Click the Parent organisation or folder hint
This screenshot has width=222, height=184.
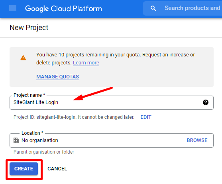[x=44, y=152]
